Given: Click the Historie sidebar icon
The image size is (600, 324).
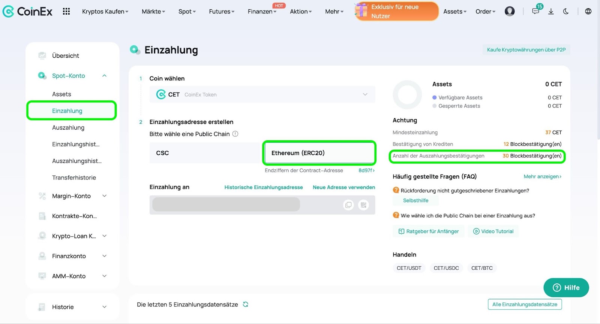Looking at the screenshot, I should point(42,307).
